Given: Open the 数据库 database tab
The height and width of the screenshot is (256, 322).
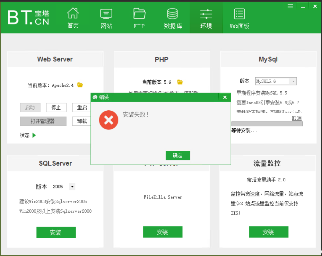Looking at the screenshot, I should coord(173,18).
